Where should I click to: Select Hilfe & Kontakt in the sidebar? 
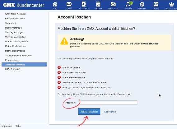[13, 69]
